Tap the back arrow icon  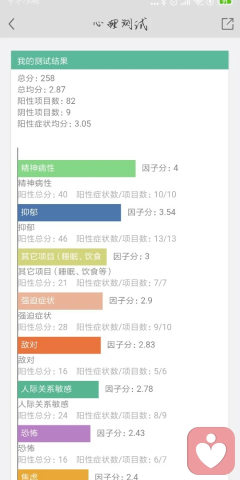point(11,24)
